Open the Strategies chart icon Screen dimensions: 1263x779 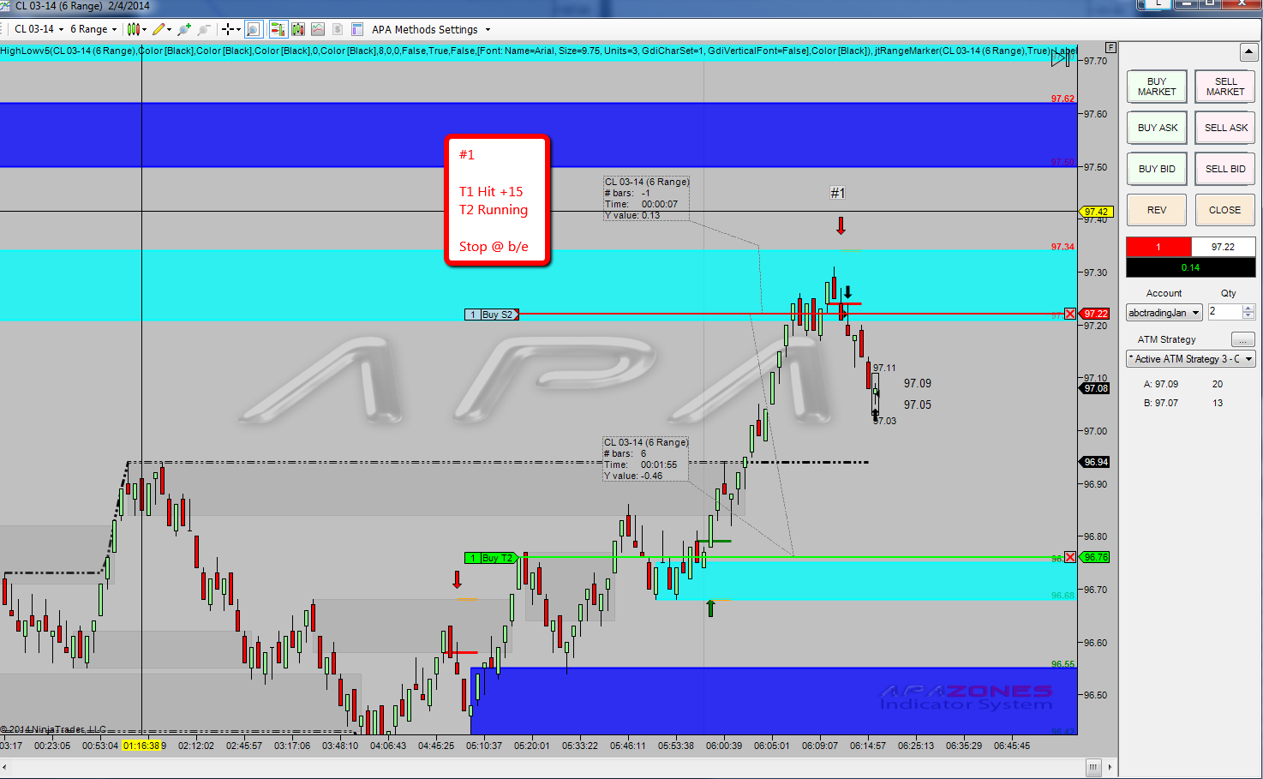point(318,29)
